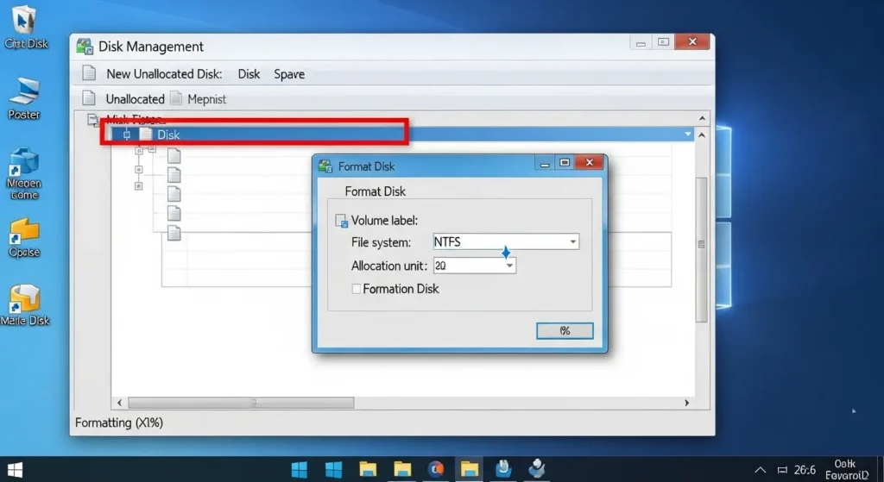The width and height of the screenshot is (884, 482).
Task: Maximize the Disk Management window
Action: [x=663, y=42]
